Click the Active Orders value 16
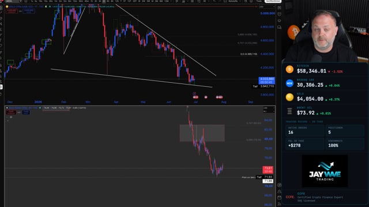 pyautogui.click(x=291, y=132)
